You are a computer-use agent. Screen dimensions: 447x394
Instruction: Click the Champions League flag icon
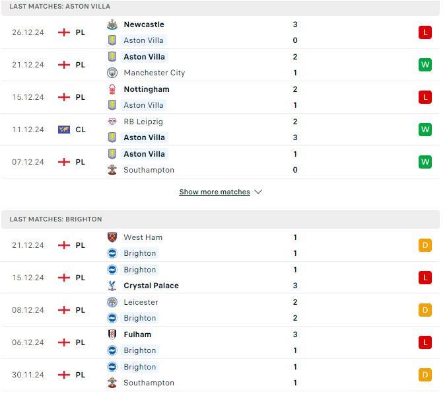[x=64, y=130]
